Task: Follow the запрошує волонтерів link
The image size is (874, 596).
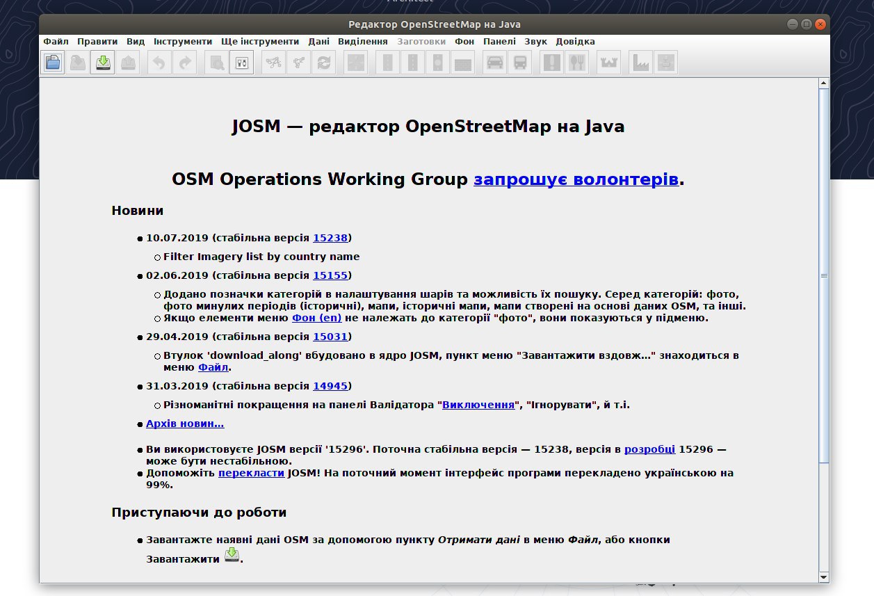Action: point(576,179)
